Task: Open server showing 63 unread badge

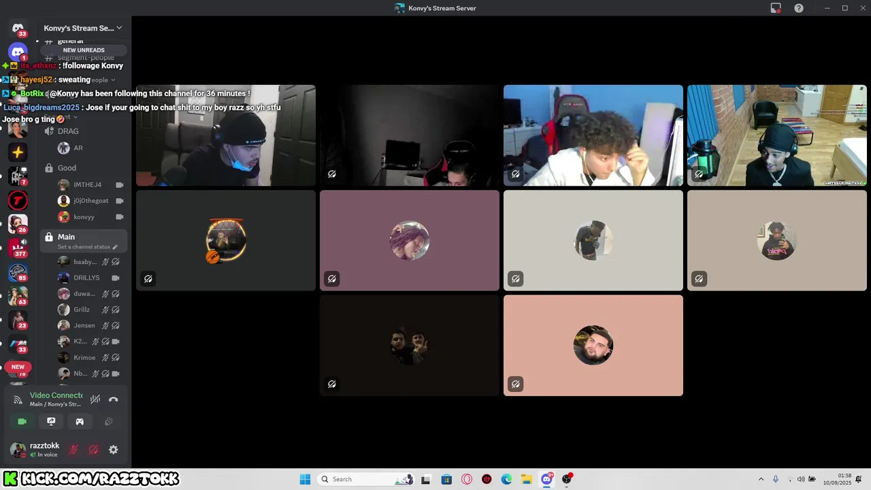Action: pyautogui.click(x=18, y=296)
